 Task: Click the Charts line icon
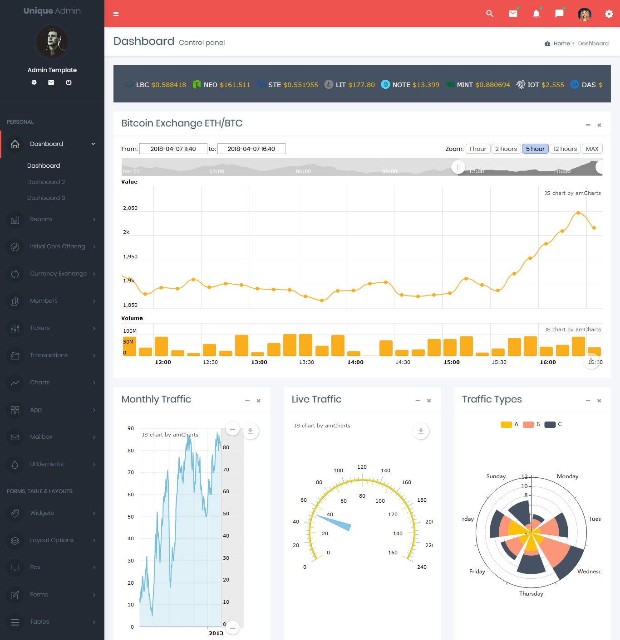[x=15, y=383]
